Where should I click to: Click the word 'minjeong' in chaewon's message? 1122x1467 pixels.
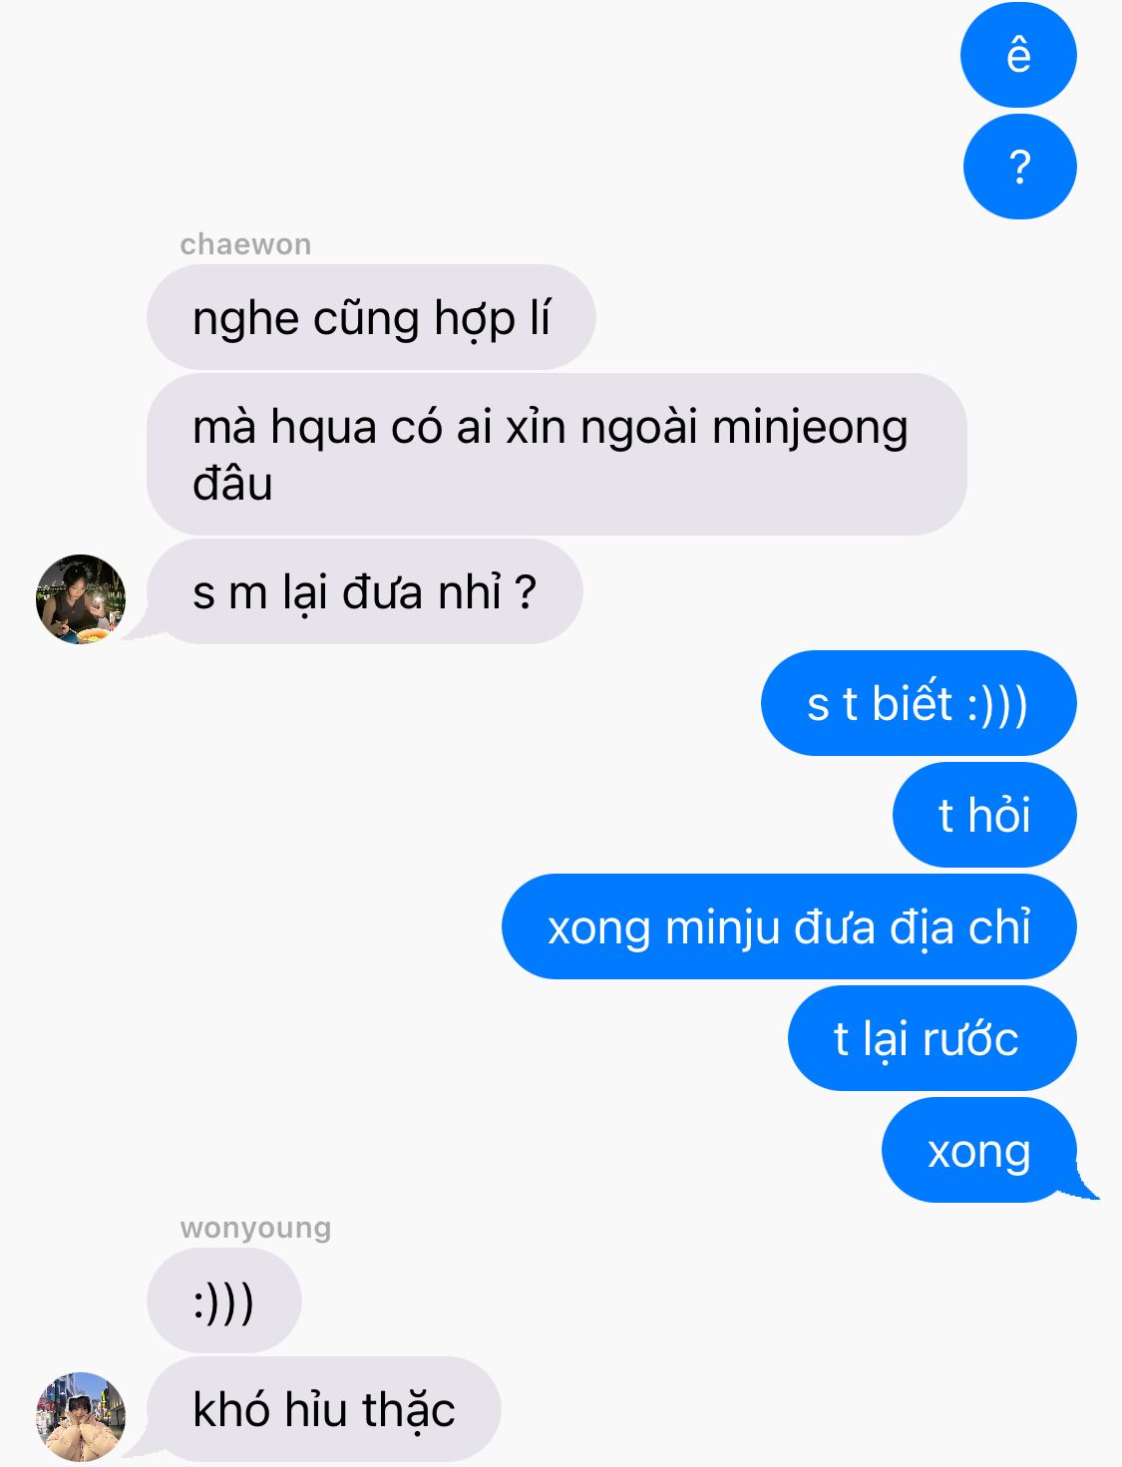(810, 429)
